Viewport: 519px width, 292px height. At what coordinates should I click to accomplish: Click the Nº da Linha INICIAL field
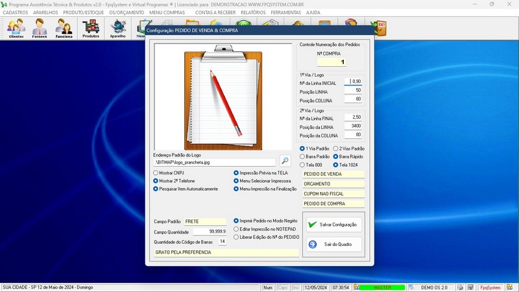pyautogui.click(x=353, y=82)
